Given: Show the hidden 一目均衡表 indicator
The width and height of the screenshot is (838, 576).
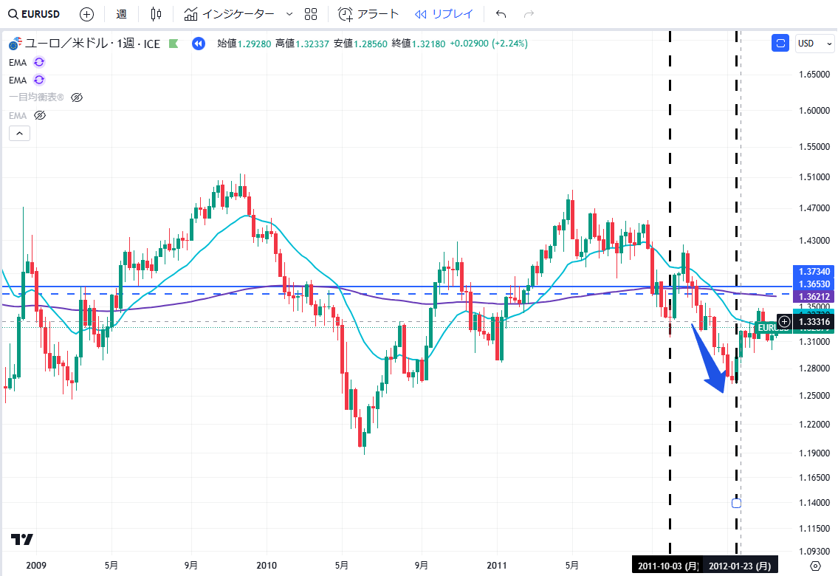Looking at the screenshot, I should click(77, 97).
